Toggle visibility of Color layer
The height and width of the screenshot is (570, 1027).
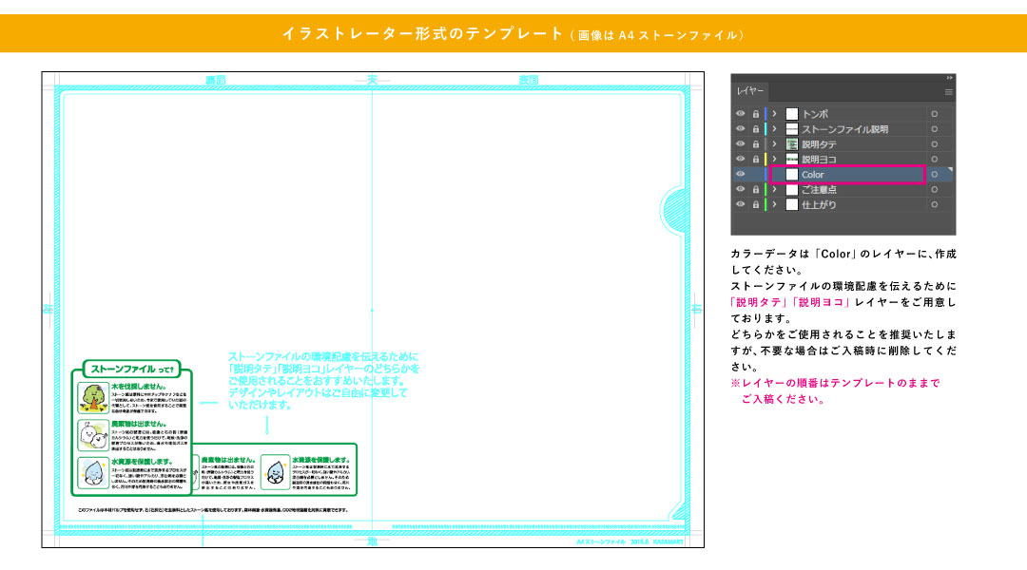coord(741,175)
